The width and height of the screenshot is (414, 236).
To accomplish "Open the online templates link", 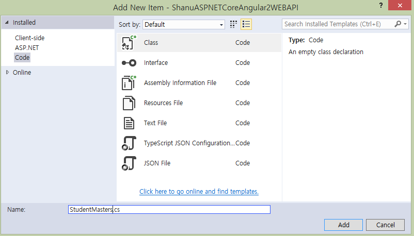I will 199,192.
